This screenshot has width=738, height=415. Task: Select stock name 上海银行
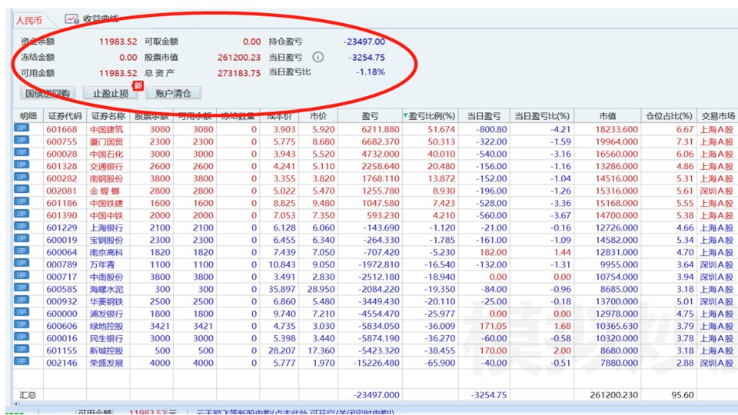(106, 227)
